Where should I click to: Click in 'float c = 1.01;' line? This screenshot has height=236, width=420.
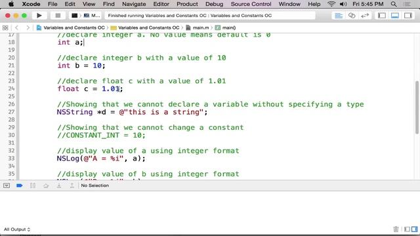pos(90,89)
